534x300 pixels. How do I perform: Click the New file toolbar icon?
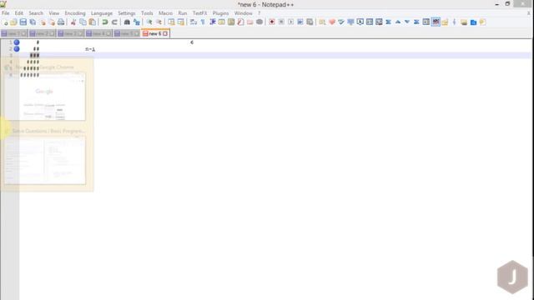tap(5, 22)
